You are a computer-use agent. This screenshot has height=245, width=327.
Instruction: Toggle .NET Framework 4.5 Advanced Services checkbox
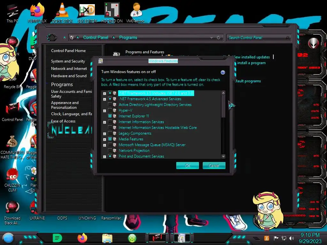110,99
